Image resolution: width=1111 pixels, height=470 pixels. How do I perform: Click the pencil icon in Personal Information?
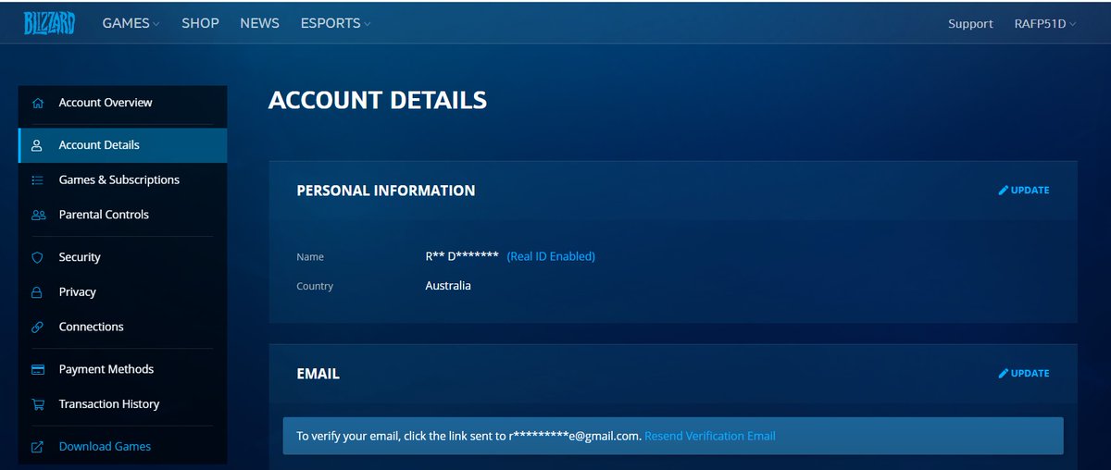point(1003,191)
